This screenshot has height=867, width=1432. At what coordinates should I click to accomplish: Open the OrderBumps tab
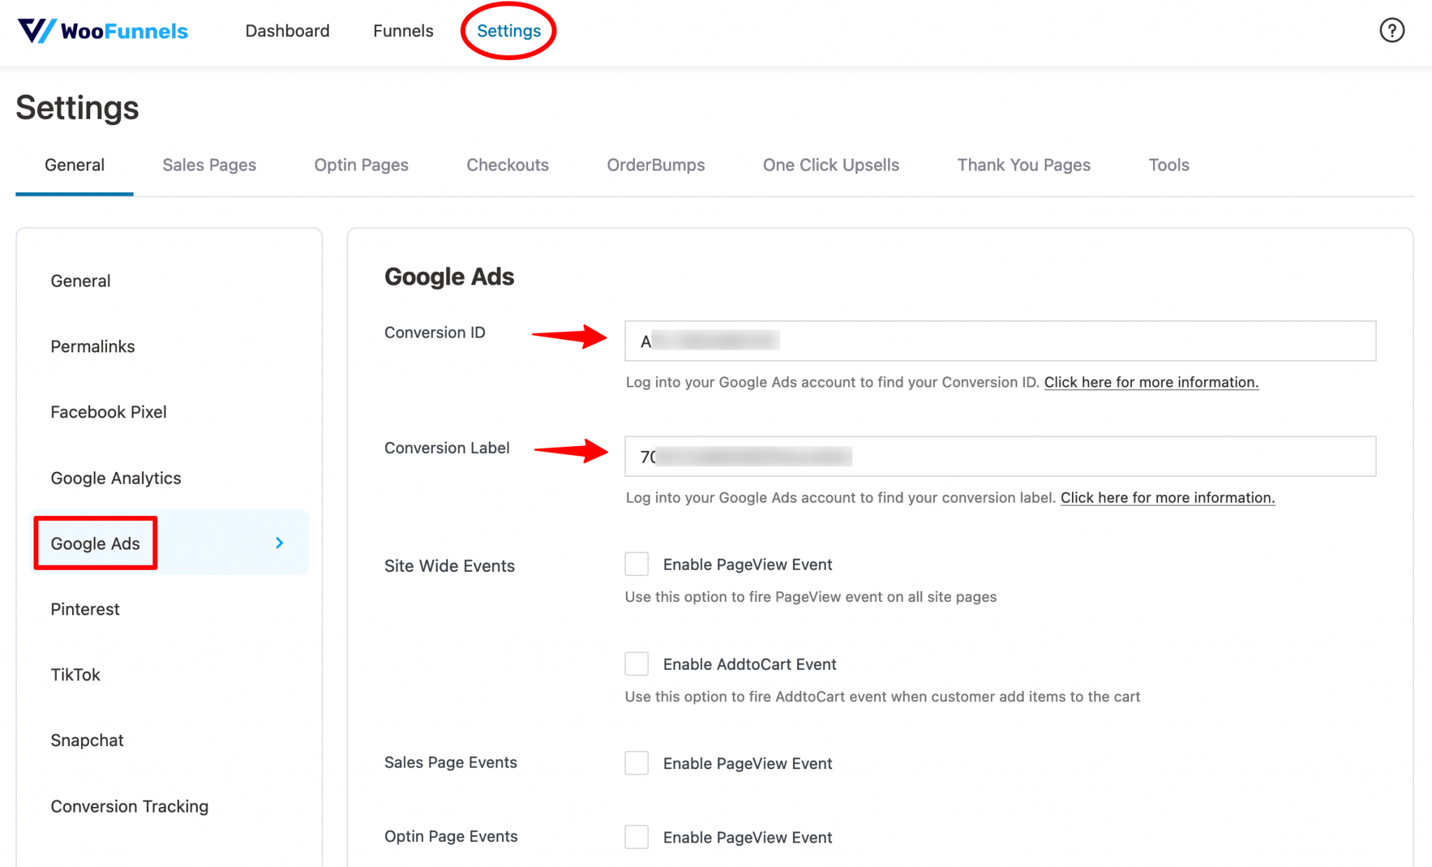click(x=655, y=165)
